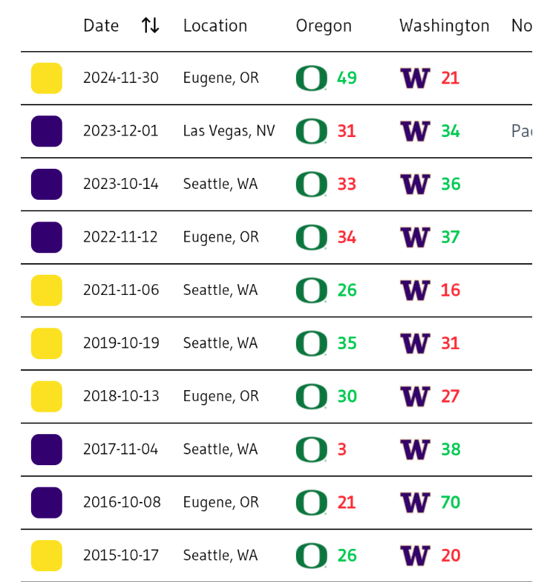Click Oregon logo in 2021-11-06 row
This screenshot has width=553, height=582.
pyautogui.click(x=311, y=290)
